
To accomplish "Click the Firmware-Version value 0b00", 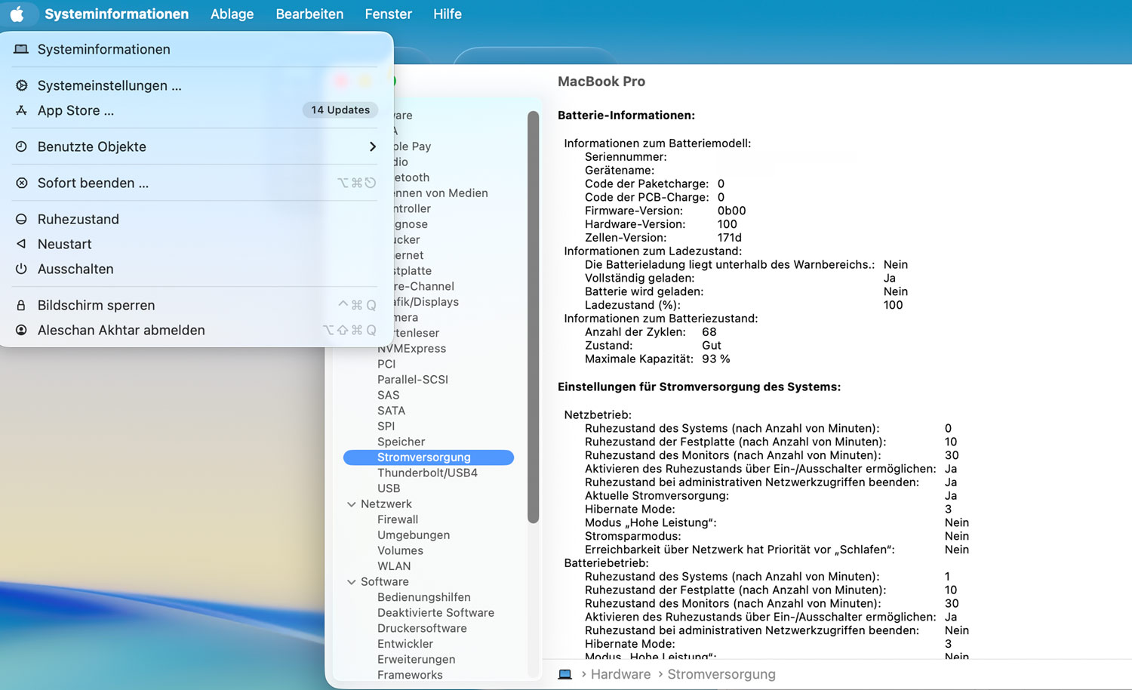I will 731,211.
